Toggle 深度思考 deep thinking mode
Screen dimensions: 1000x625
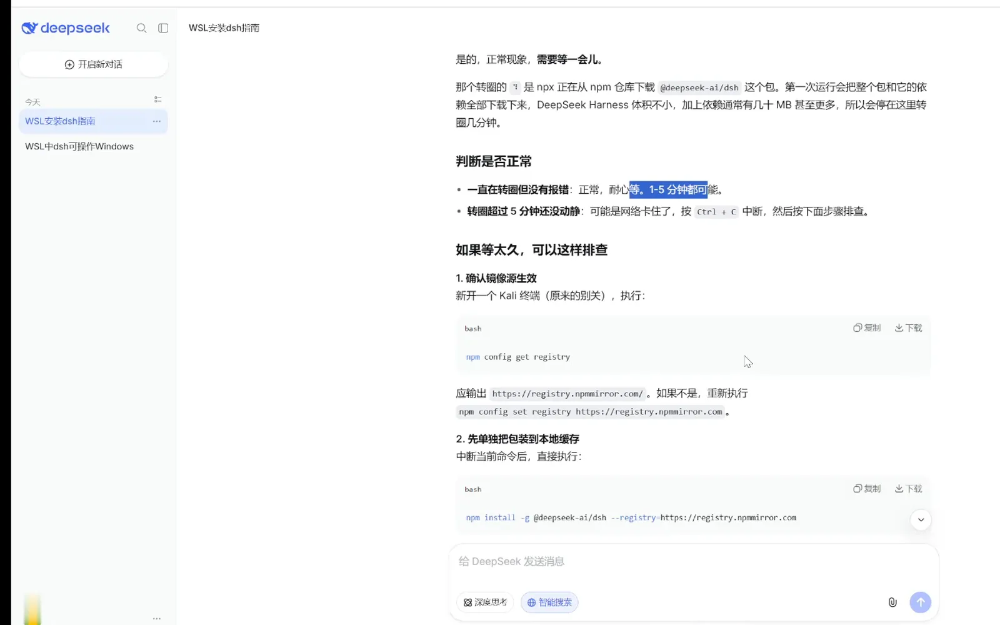pyautogui.click(x=485, y=602)
